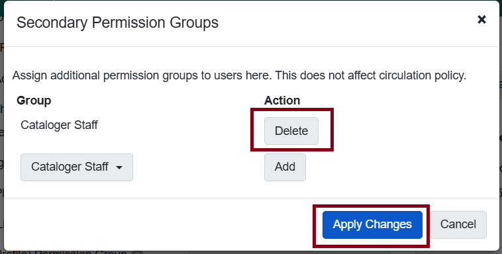
Task: Click the Action column header
Action: click(281, 101)
